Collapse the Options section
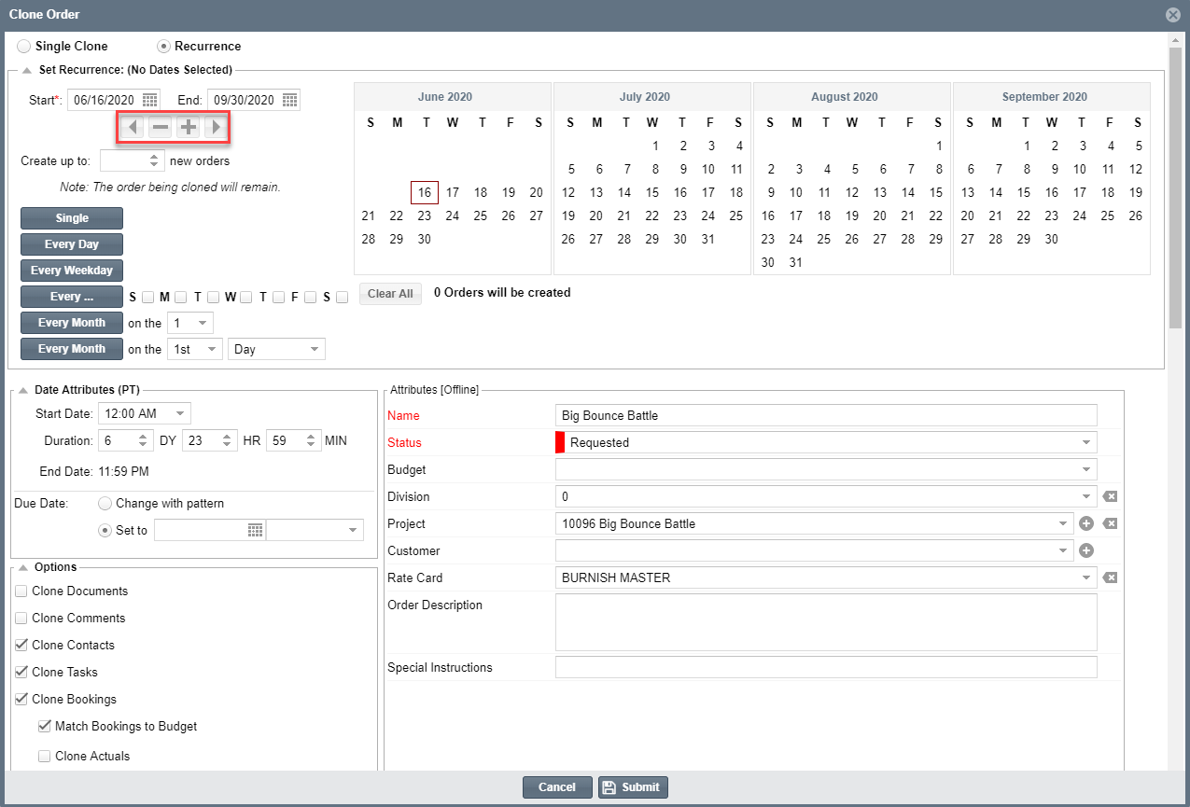This screenshot has height=807, width=1190. coord(22,567)
